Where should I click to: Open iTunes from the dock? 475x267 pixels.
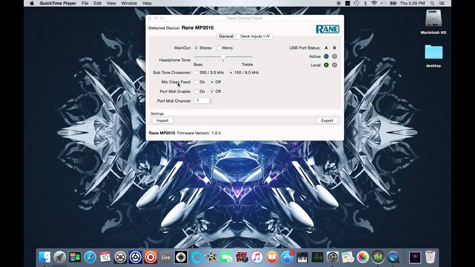(x=257, y=257)
